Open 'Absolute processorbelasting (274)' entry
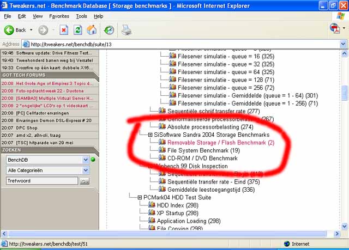This screenshot has height=250, width=349. click(x=210, y=127)
